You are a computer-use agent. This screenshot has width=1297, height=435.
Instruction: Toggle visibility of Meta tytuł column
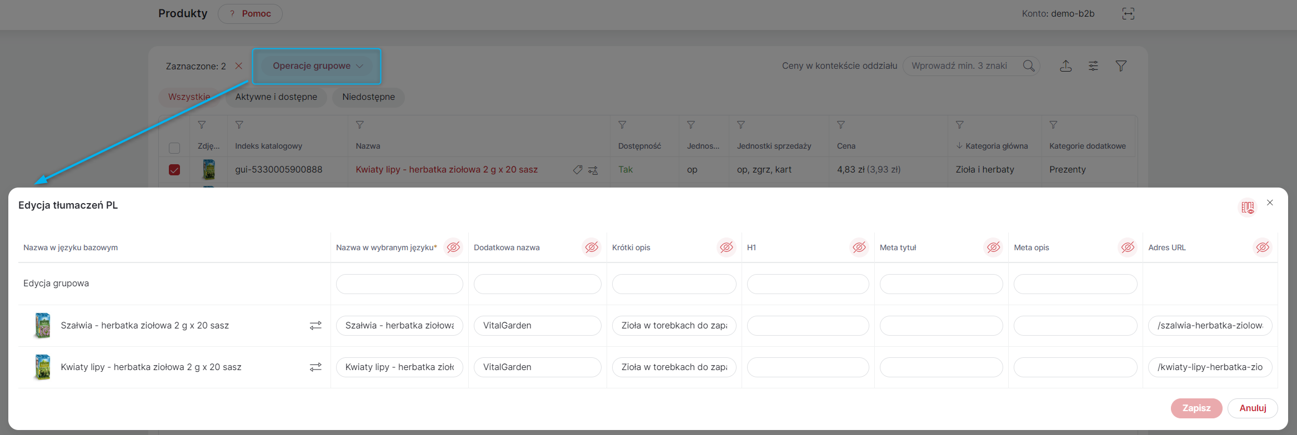pos(994,247)
